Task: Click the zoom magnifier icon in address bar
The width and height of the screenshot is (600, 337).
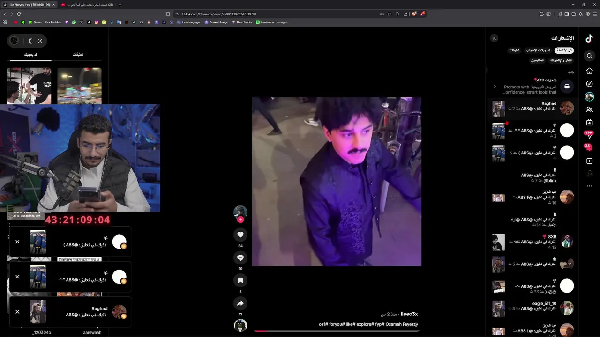Action: [x=397, y=14]
